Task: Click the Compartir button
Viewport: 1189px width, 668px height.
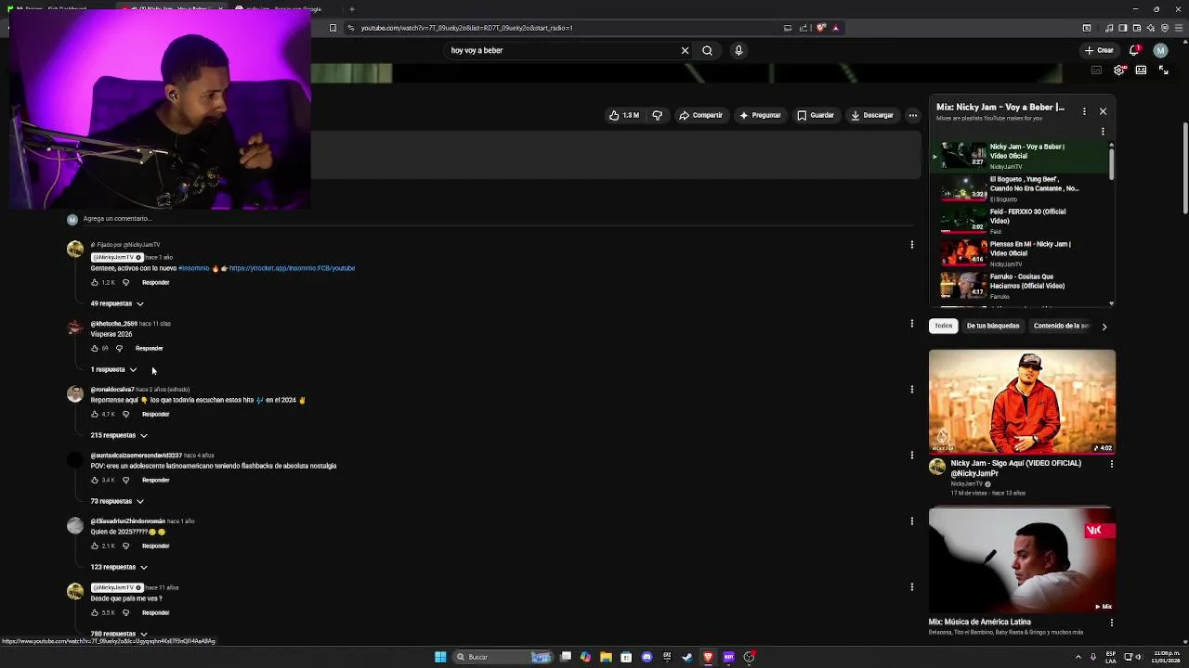Action: click(700, 115)
